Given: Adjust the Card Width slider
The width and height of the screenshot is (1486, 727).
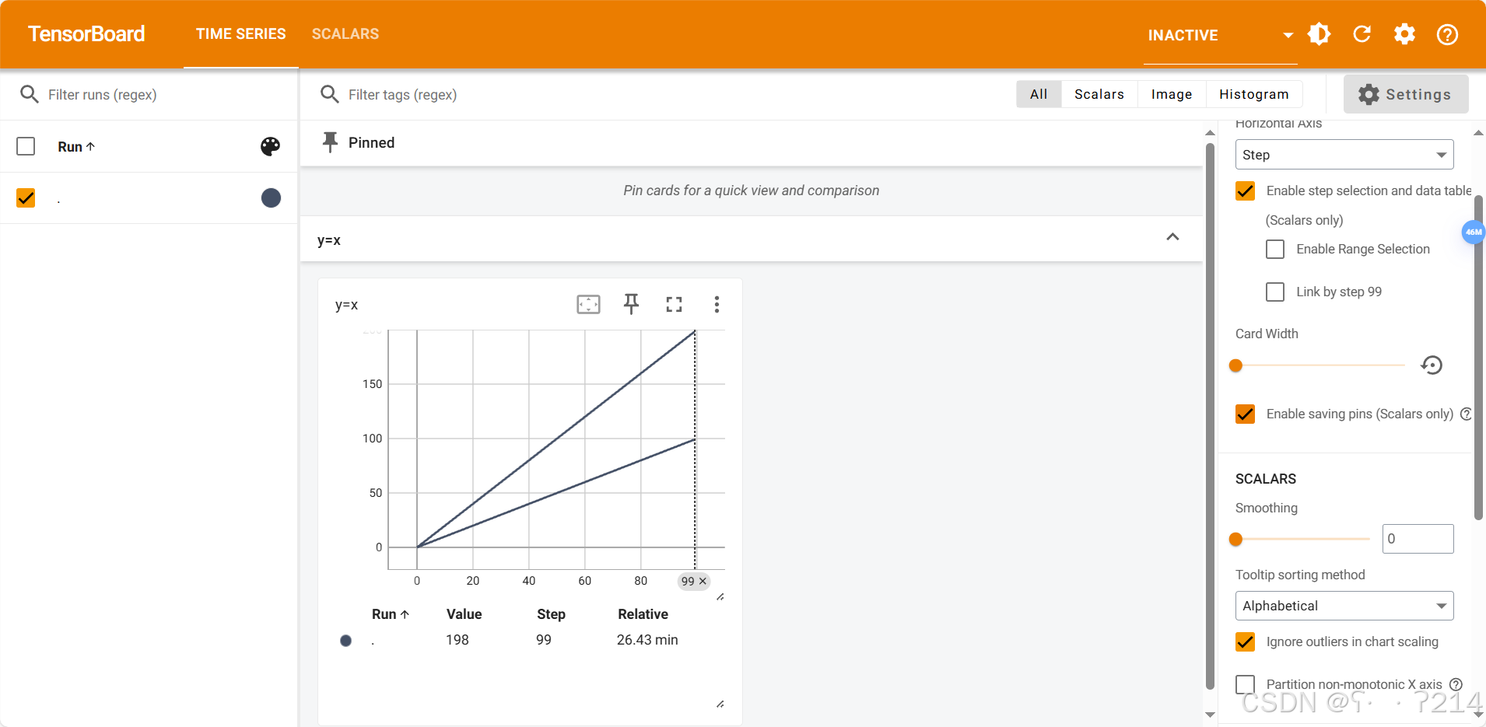Looking at the screenshot, I should tap(1320, 365).
